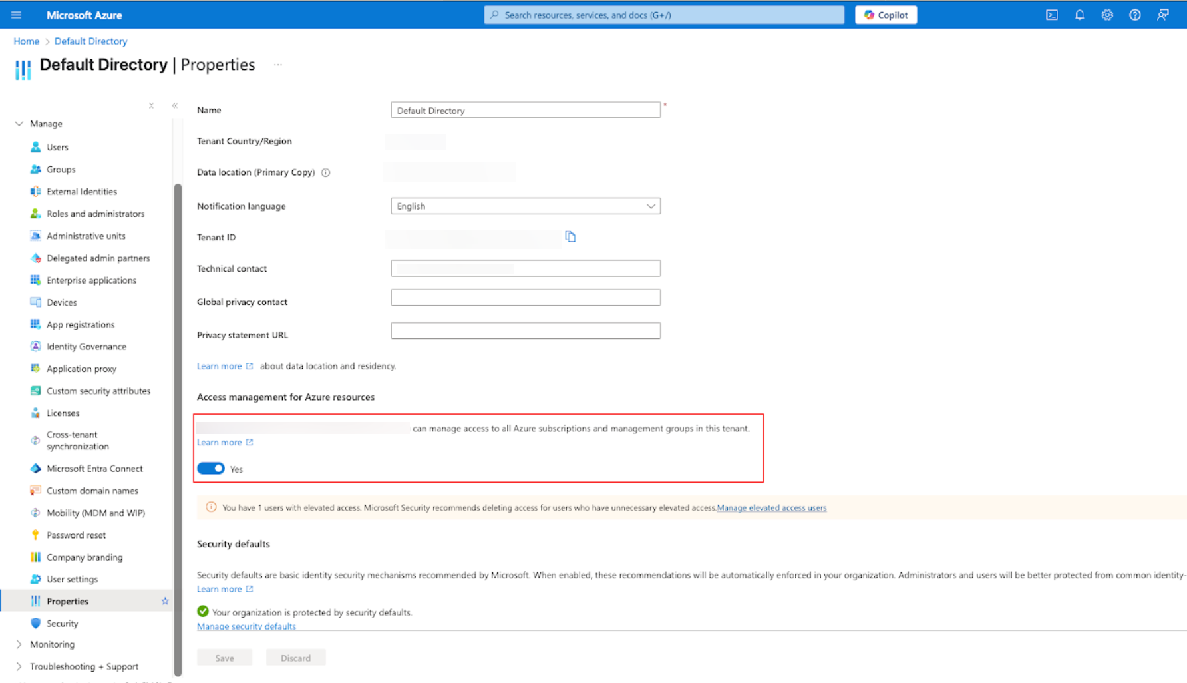This screenshot has width=1187, height=683.
Task: Open Manage security defaults link
Action: coord(246,626)
